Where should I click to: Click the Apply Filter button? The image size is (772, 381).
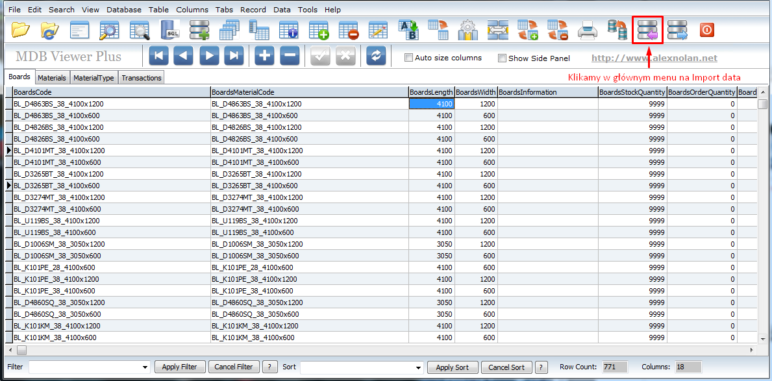point(179,367)
